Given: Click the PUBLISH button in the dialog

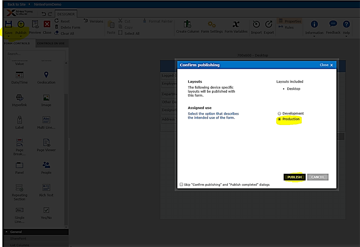Looking at the screenshot, I should [x=294, y=177].
